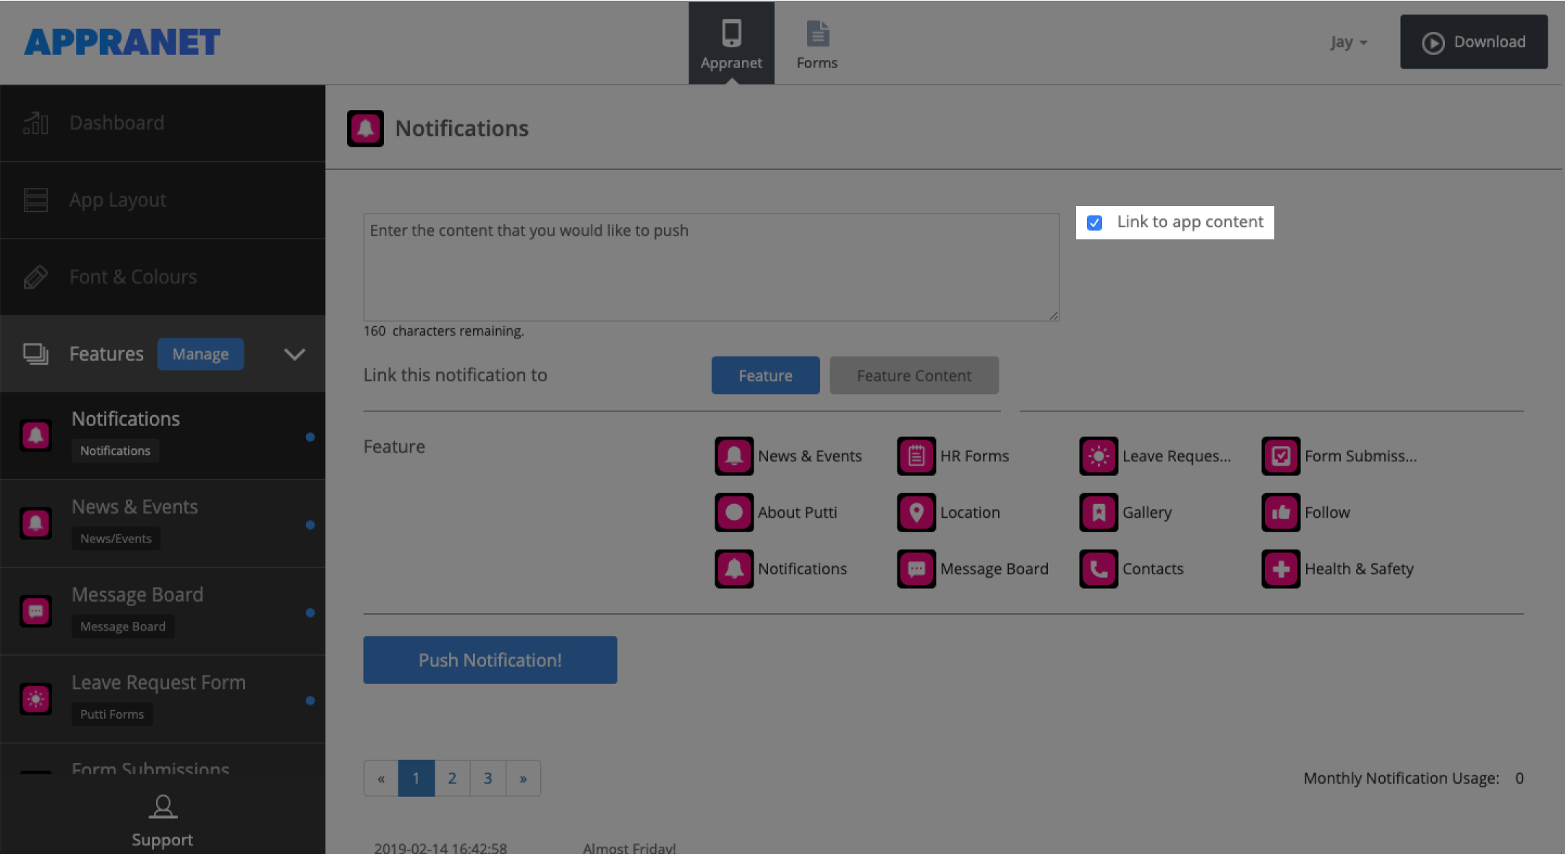Select the Feature Content option
1565x854 pixels.
click(914, 375)
